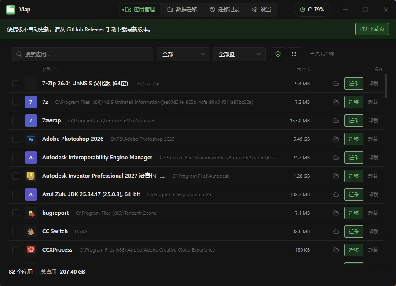Open folder for Azul Zulu JDK row
The height and width of the screenshot is (286, 396).
pyautogui.click(x=336, y=194)
